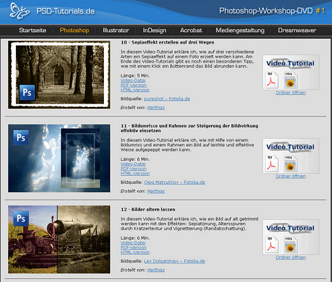Viewport: 332px width, 282px height.
Task: Open HTML sunflower icon for tutorial 12
Action: tap(290, 245)
